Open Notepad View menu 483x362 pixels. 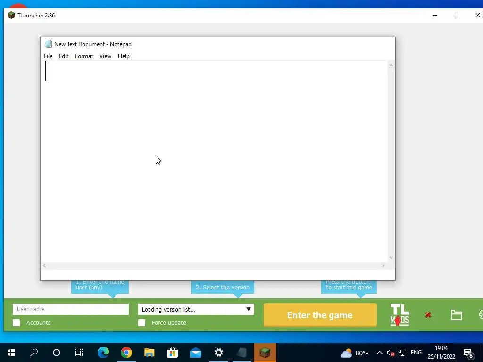tap(105, 56)
